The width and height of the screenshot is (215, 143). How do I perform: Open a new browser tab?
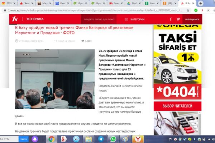pos(200,4)
